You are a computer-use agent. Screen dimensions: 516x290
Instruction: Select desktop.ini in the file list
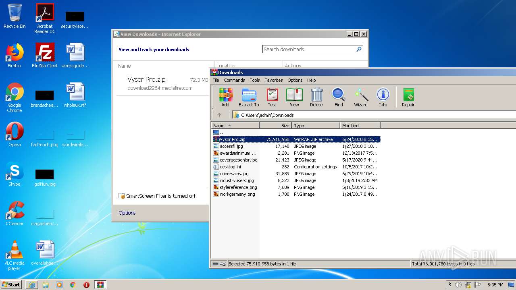coord(295,167)
